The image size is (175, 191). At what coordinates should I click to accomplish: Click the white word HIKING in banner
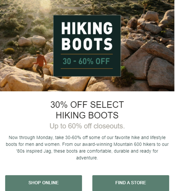[87, 28]
